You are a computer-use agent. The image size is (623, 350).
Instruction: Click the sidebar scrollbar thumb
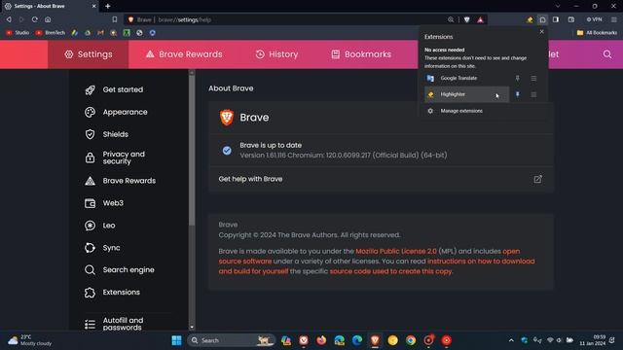coord(192,151)
